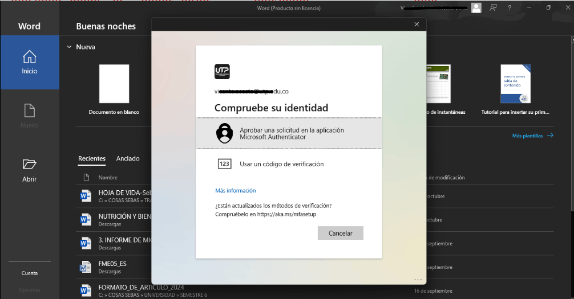Click Word icon beside HOJA DE VIDA

tap(86, 196)
